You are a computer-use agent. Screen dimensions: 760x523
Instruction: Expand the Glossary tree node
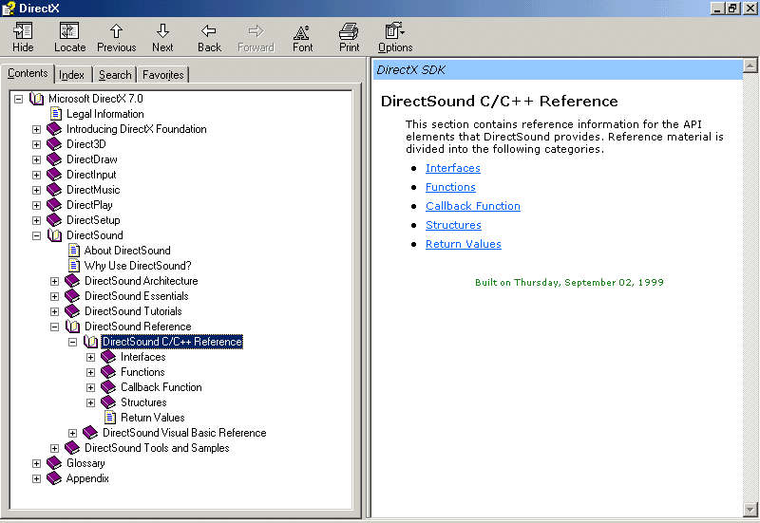(37, 463)
